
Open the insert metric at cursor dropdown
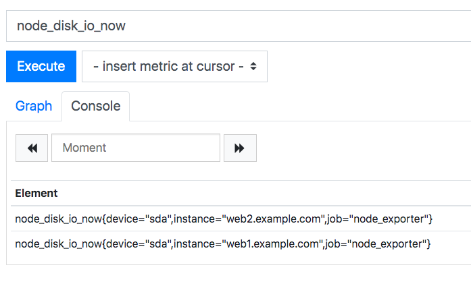tap(174, 66)
